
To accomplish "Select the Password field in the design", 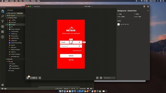I will [71, 46].
